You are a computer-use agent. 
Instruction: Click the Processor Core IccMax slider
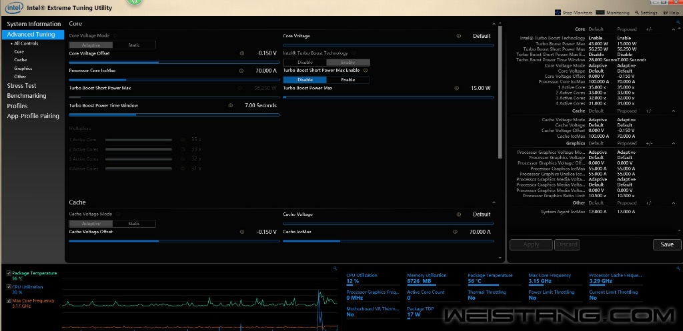pos(174,80)
